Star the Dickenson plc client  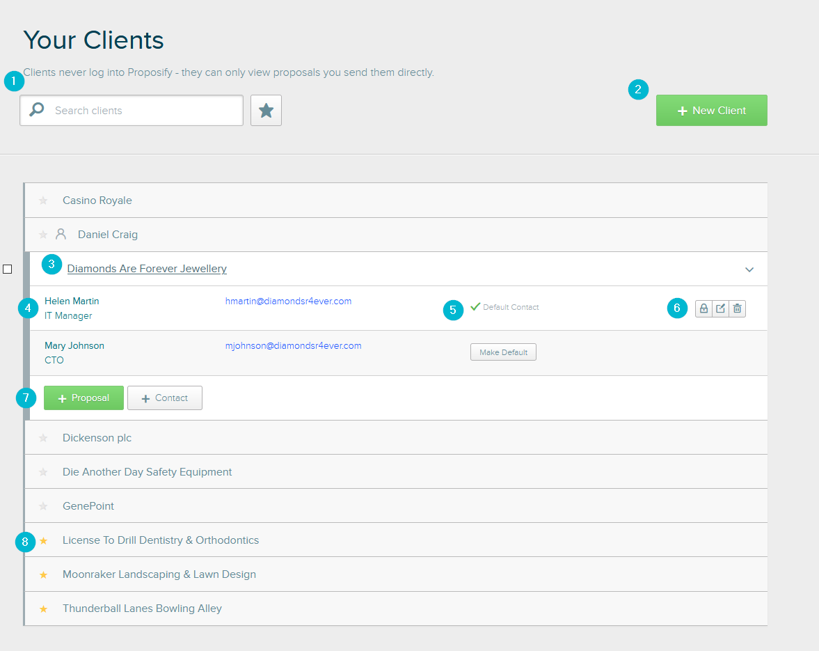[43, 438]
